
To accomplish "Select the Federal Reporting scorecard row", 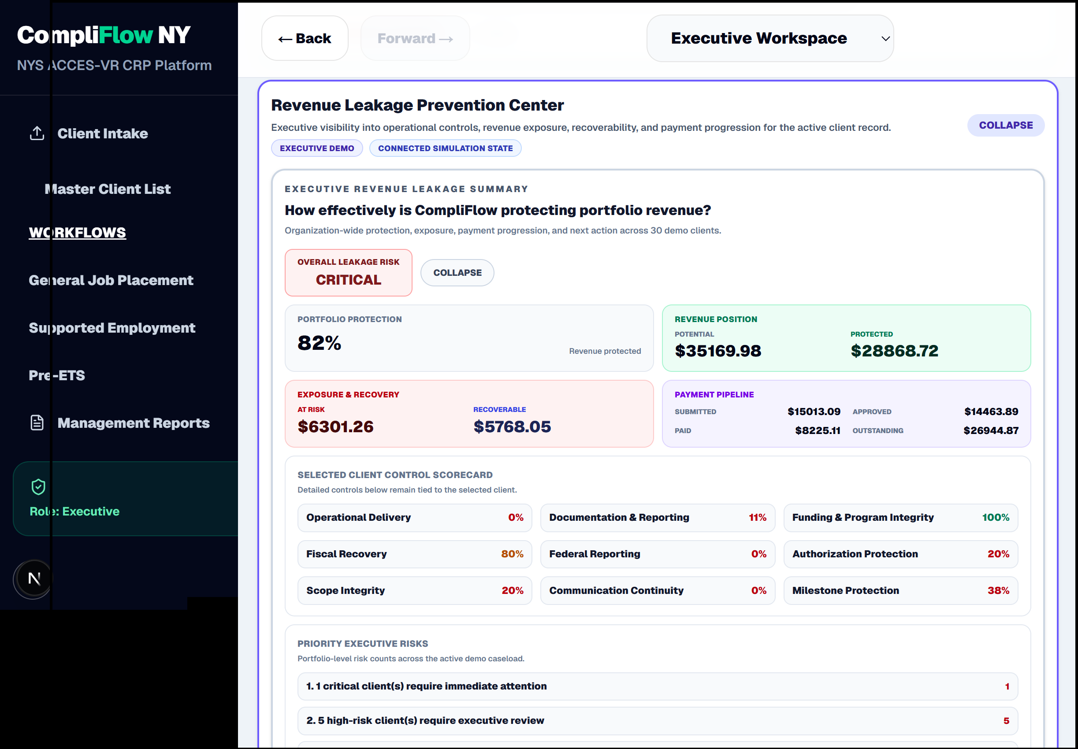I will (658, 554).
